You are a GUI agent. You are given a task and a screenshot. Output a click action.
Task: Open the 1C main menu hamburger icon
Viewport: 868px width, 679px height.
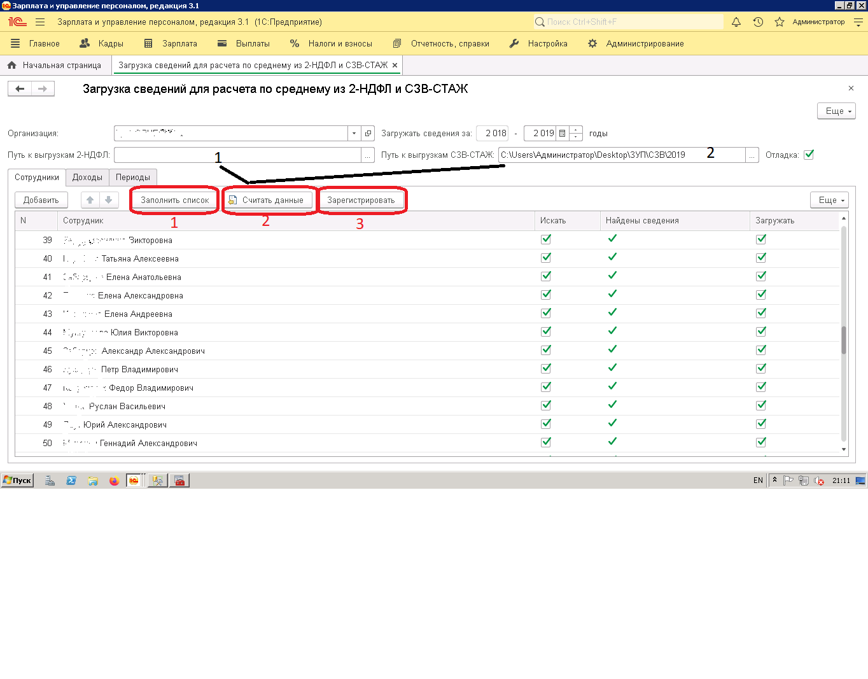click(x=40, y=22)
